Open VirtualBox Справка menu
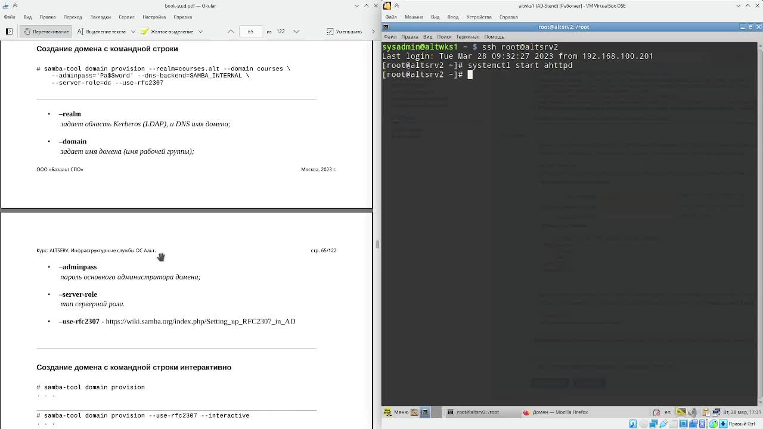 pyautogui.click(x=508, y=17)
